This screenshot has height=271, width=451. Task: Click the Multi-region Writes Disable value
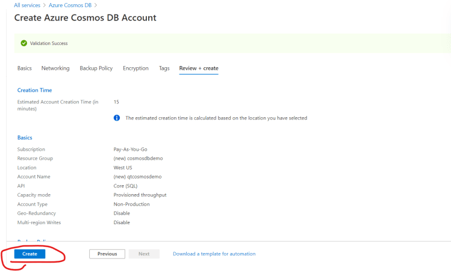pos(122,222)
